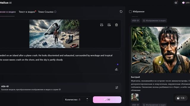This screenshot has width=190, height=106.
Task: Switch to the Тема Ссылка tab
Action: click(46, 12)
